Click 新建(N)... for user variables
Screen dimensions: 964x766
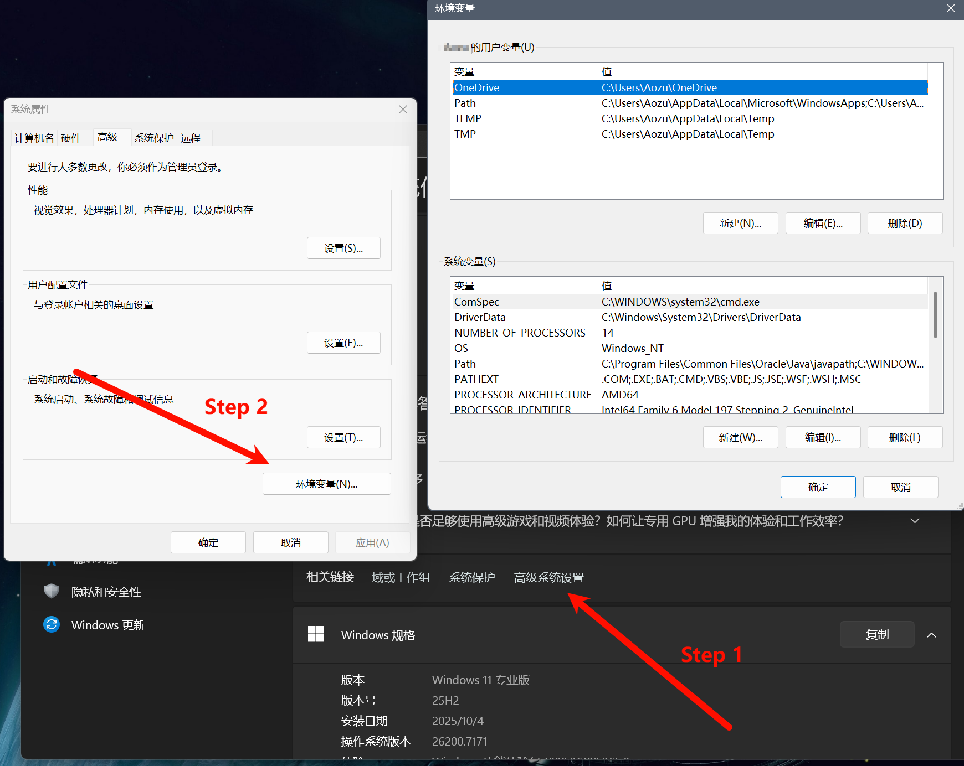740,224
